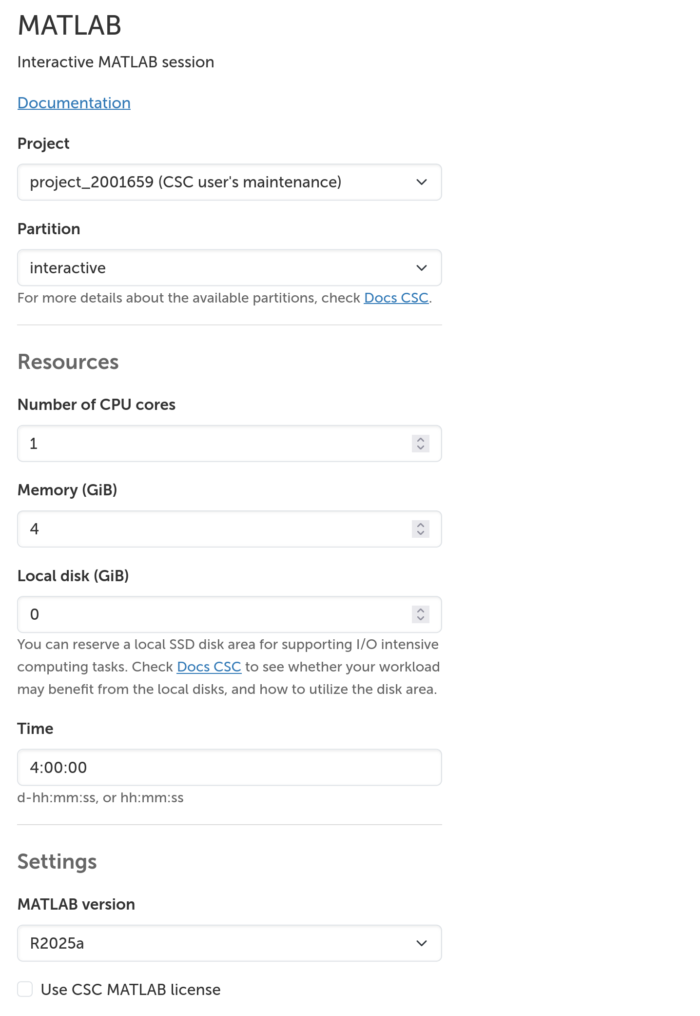The image size is (700, 1016).
Task: Open the Partition dropdown
Action: 229,268
